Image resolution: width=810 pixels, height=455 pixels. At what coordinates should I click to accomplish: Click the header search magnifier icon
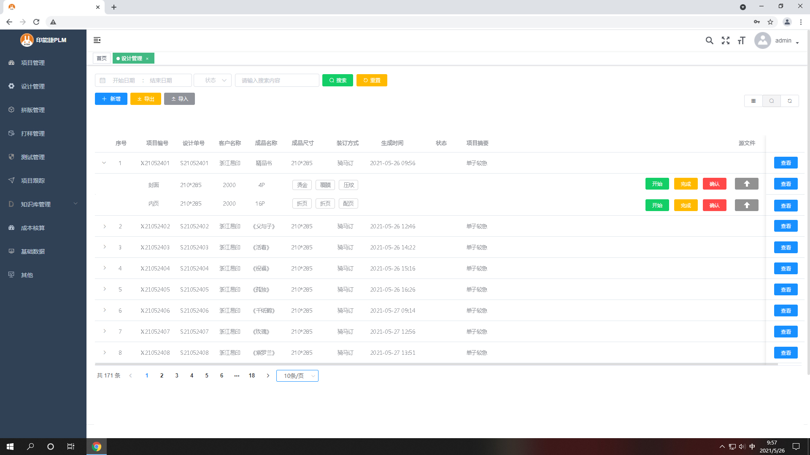click(709, 40)
